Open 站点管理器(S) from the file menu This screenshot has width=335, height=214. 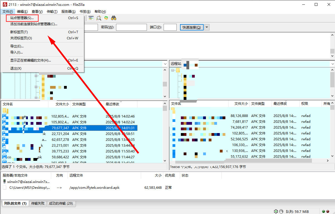(x=22, y=18)
